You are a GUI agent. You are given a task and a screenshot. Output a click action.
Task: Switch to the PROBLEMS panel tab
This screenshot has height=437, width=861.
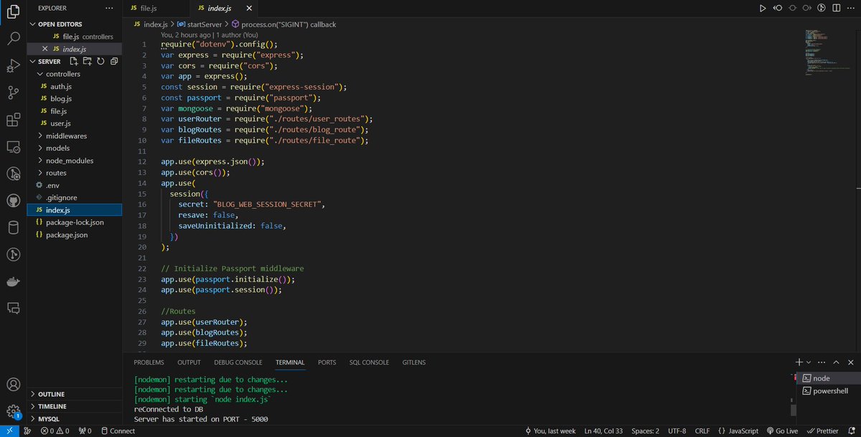(x=149, y=362)
